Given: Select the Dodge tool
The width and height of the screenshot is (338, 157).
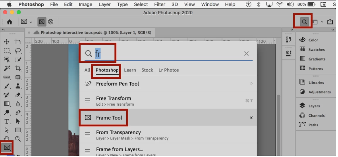Looking at the screenshot, I should (7, 112).
